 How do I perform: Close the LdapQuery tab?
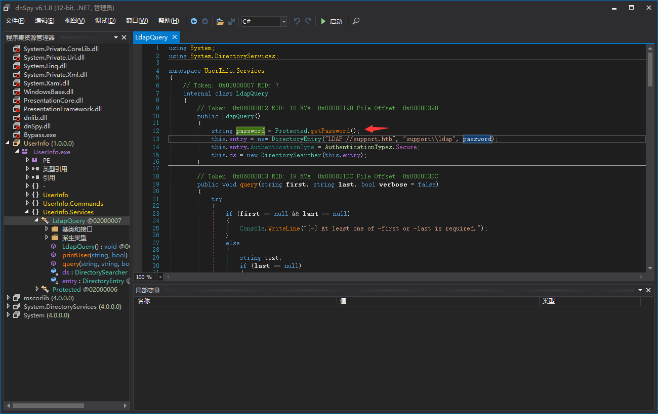point(175,37)
